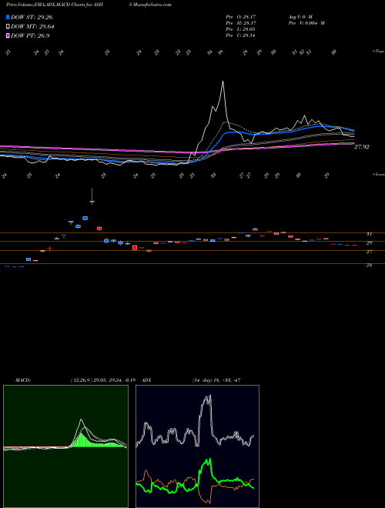Click the '(12,26,9) 29.05, 29.24, -0.19' values
Screen dimensions: 385x508
(x=103, y=380)
